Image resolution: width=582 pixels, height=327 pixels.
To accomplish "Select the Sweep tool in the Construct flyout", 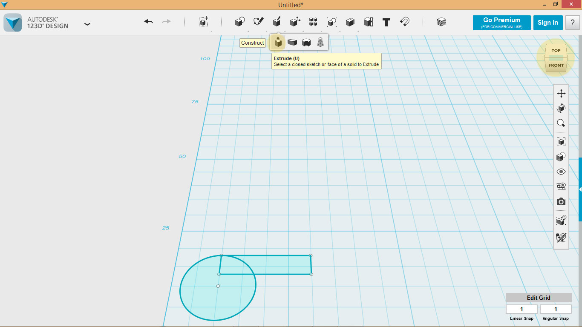I will point(292,43).
